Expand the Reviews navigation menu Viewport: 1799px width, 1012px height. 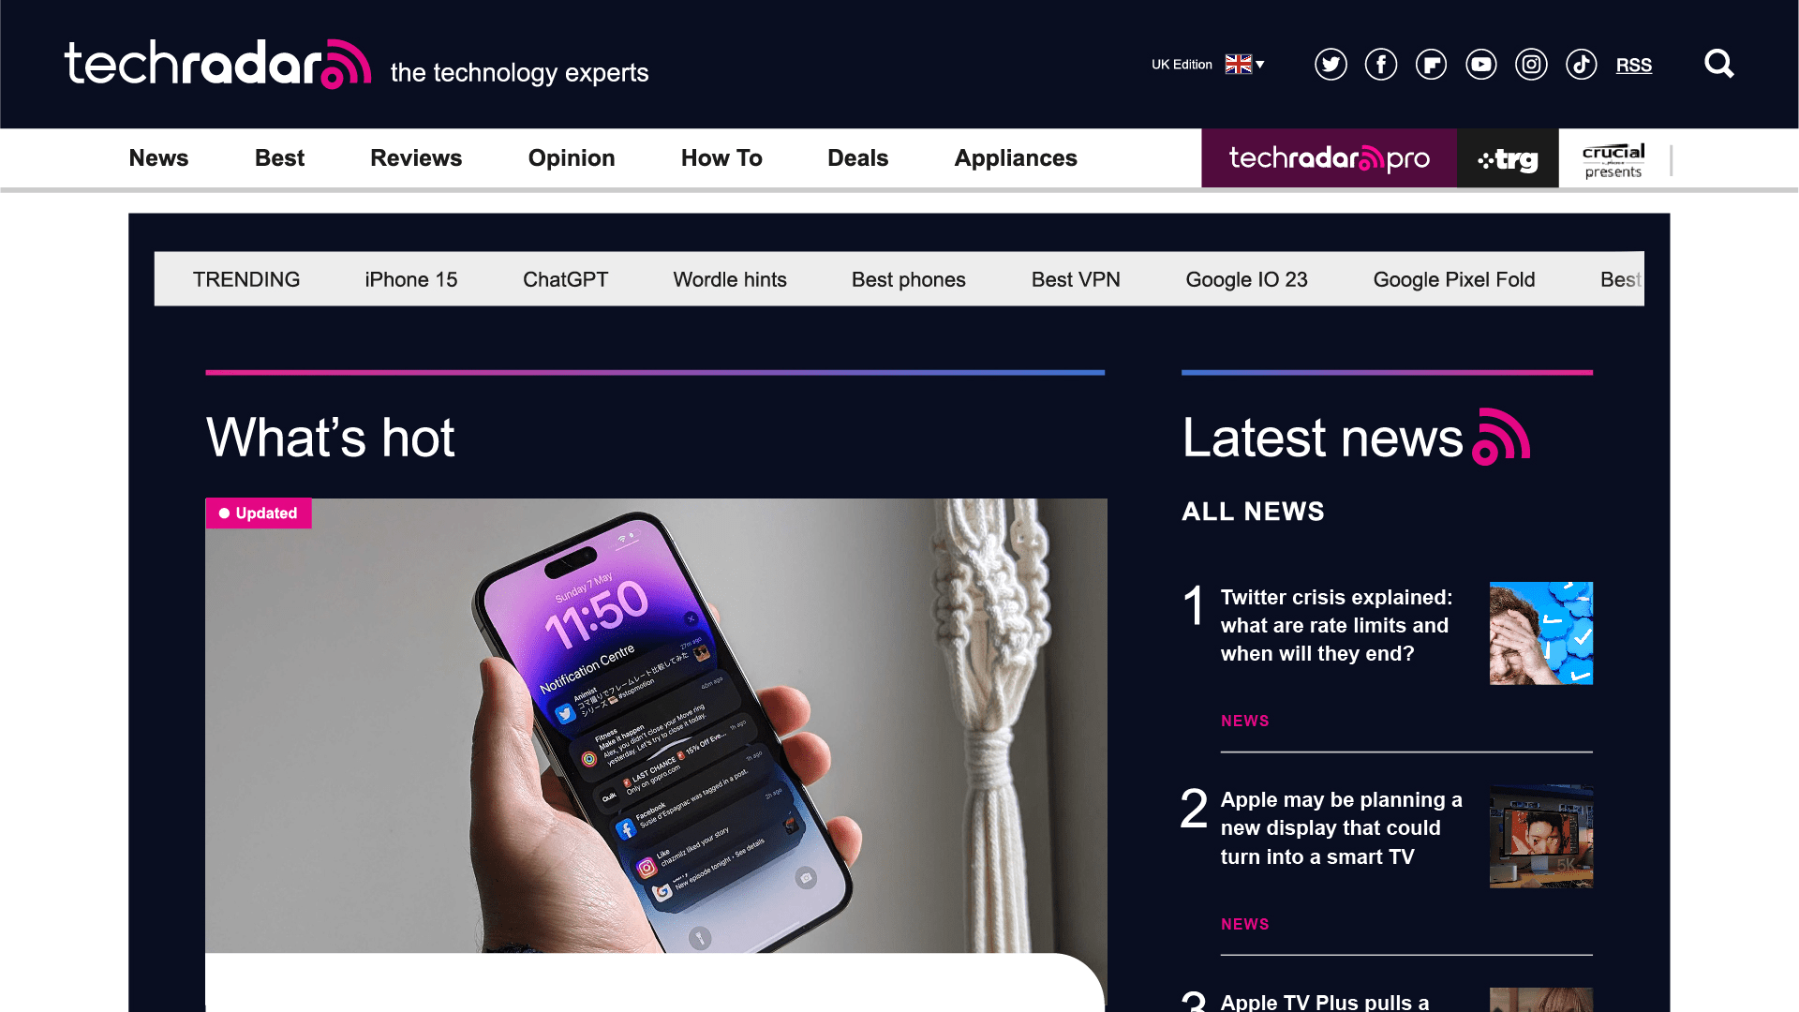tap(415, 158)
